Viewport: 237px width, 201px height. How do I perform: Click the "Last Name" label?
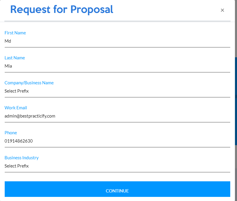coord(15,58)
